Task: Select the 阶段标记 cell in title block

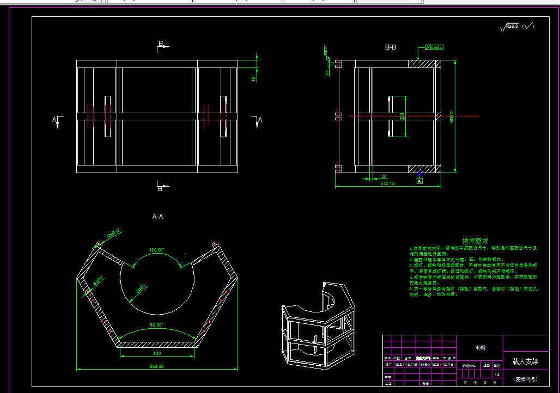Action: 469,366
